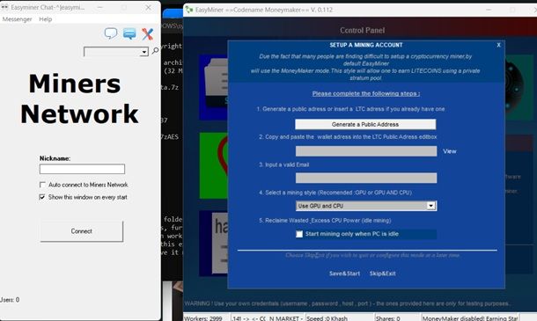Click the folder thumbnail in Control Panel
Image resolution: width=537 pixels, height=321 pixels.
pyautogui.click(x=214, y=87)
